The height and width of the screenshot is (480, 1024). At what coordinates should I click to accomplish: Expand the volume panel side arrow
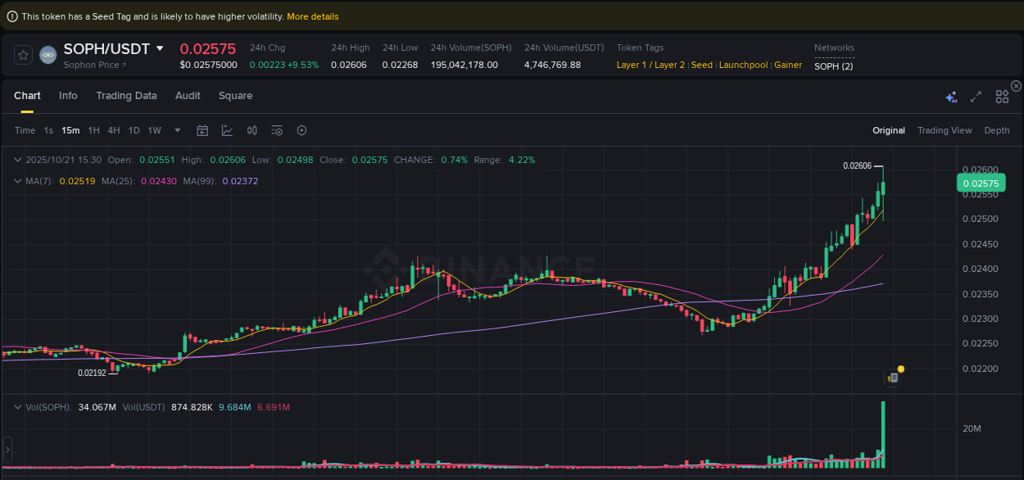pos(7,449)
